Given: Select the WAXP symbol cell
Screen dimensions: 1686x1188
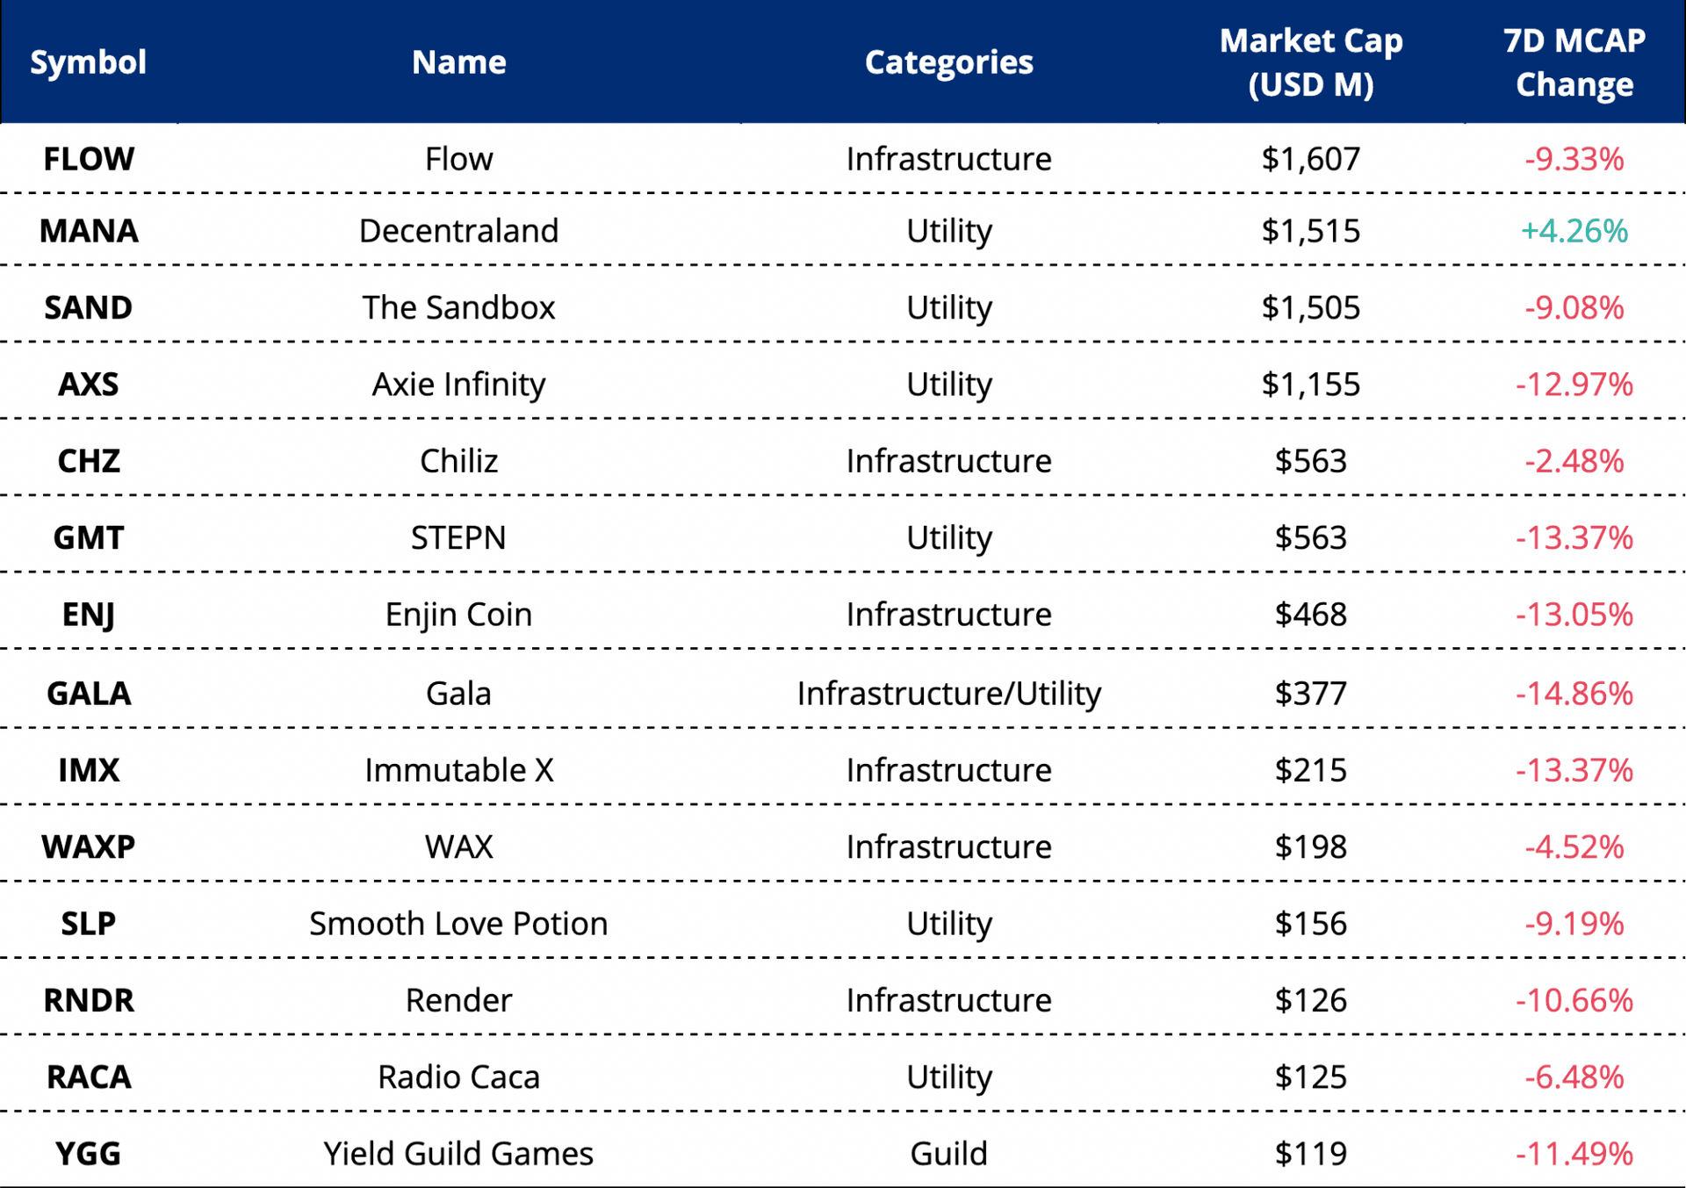Looking at the screenshot, I should [89, 846].
